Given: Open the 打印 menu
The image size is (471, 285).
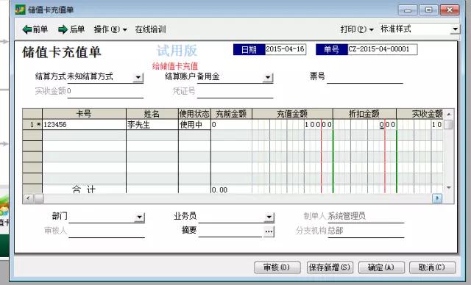Looking at the screenshot, I should (x=357, y=29).
